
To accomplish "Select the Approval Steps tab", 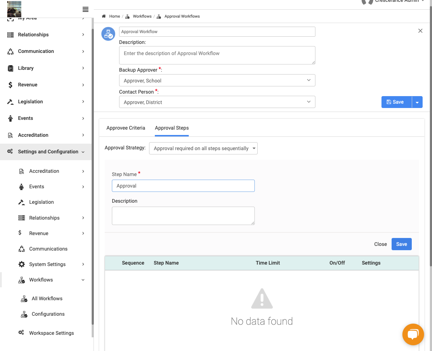I will click(x=172, y=128).
